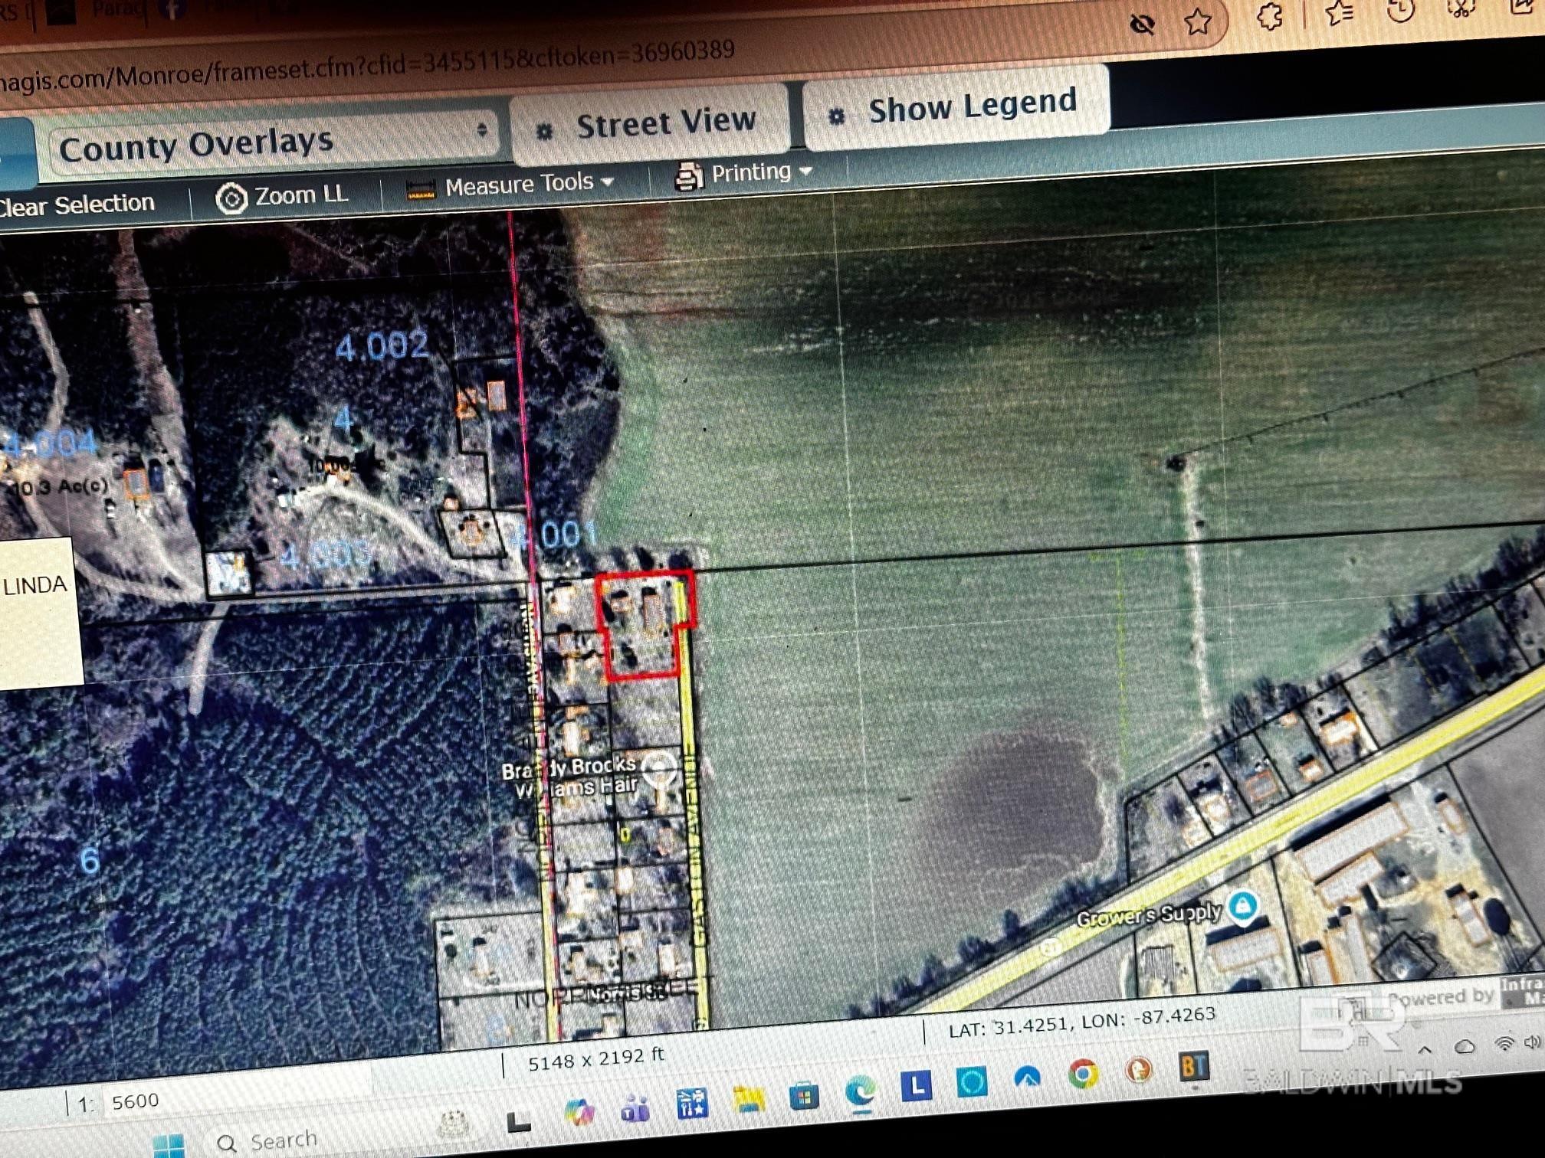Click the Zoom LL target icon
Screen dimensions: 1545x1158
pos(231,198)
